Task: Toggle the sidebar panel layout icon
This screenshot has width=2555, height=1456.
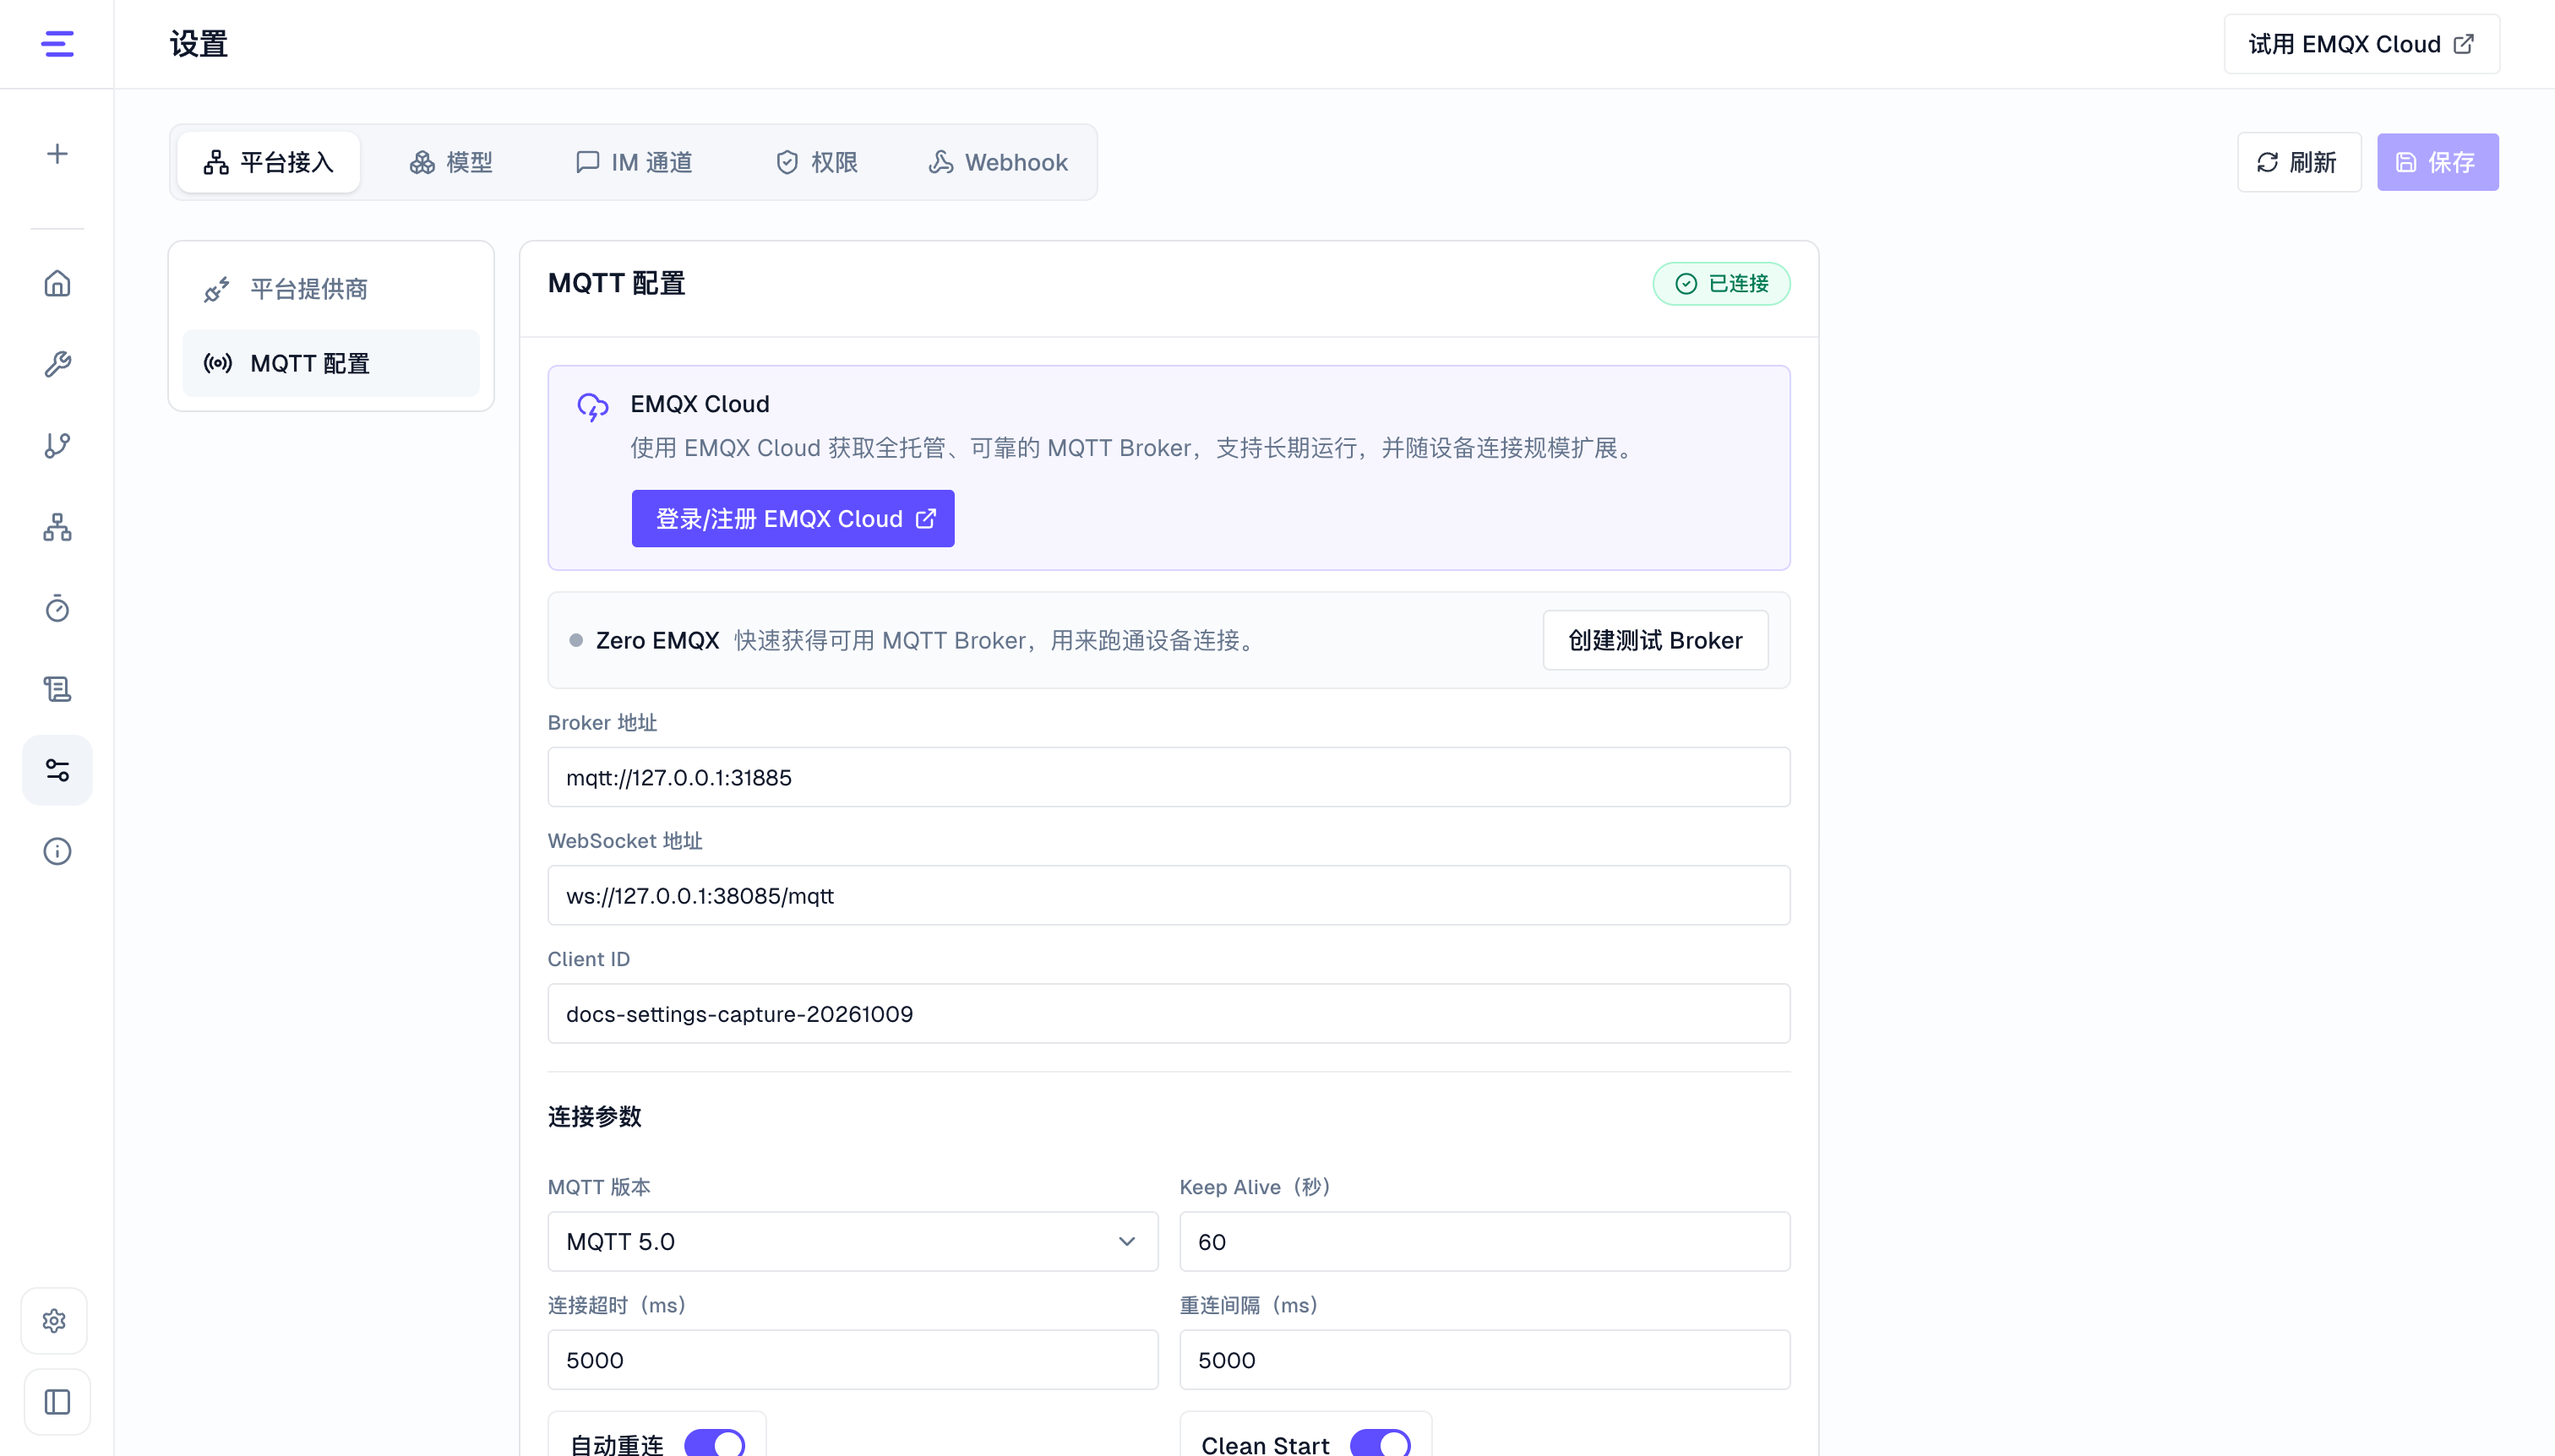Action: pos(57,1402)
